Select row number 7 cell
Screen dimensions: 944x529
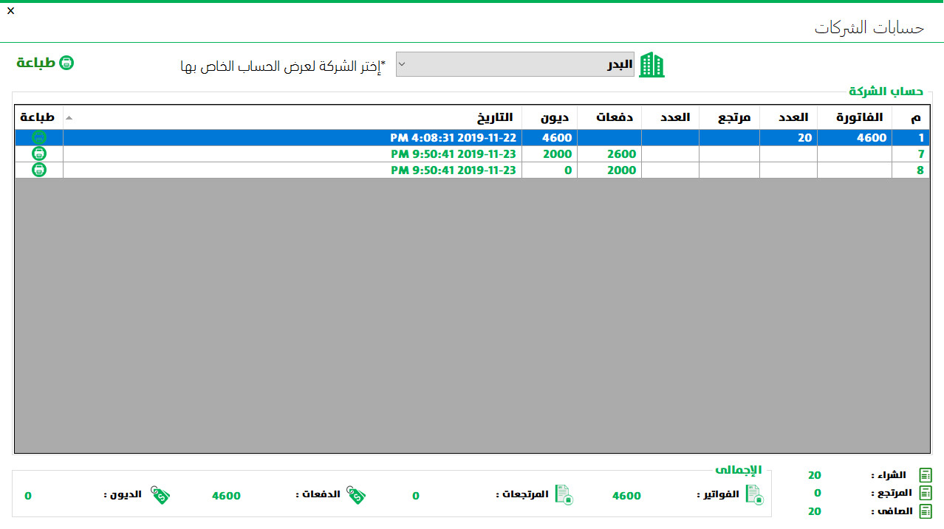(x=911, y=154)
